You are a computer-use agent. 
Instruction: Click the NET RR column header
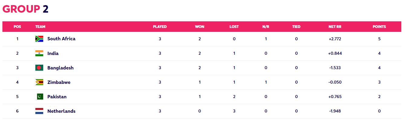tap(335, 27)
